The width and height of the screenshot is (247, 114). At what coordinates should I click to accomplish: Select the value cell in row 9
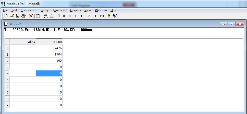(49, 105)
